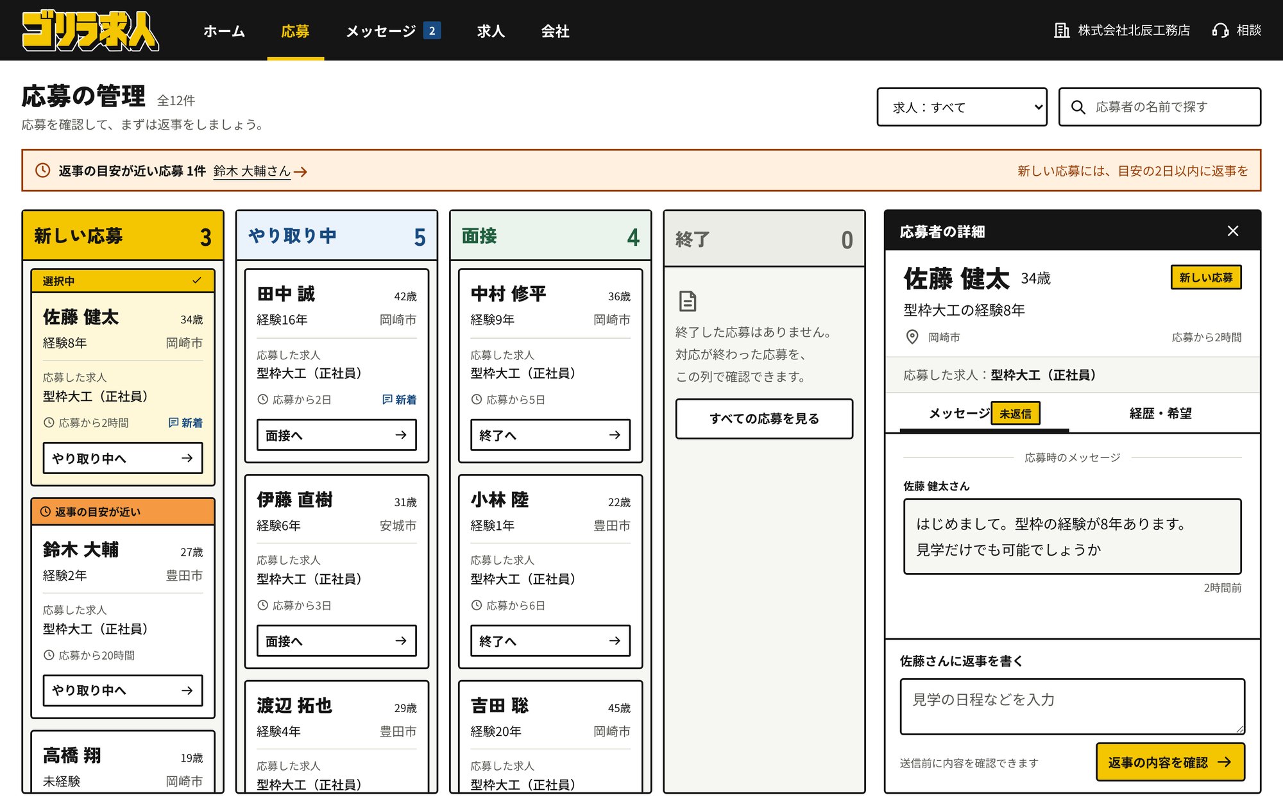The image size is (1283, 802).
Task: Open the ホーム nav item
Action: pyautogui.click(x=224, y=31)
